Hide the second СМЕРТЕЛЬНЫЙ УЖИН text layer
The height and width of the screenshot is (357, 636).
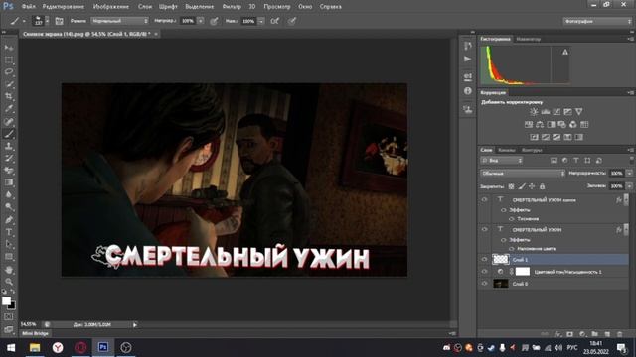coord(484,229)
